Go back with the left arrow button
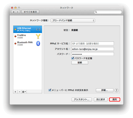 click(x=13, y=12)
